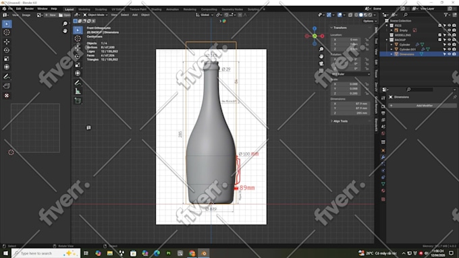Select the Cursor tool in image editor toolbar
Screen dimensions: 459x258
click(x=7, y=32)
